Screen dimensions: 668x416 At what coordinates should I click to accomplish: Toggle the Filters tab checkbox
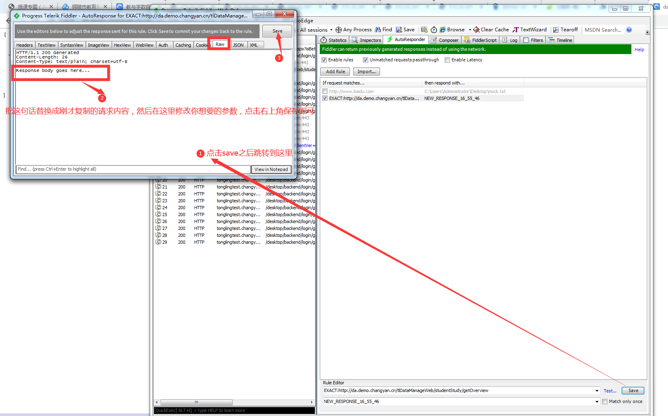[526, 40]
